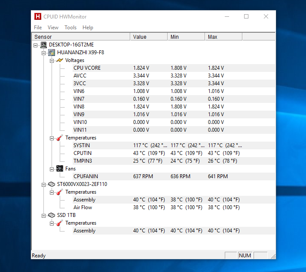The width and height of the screenshot is (306, 272).
Task: Select Assembly under ST6000VX0023-2EF110
Action: (174, 200)
